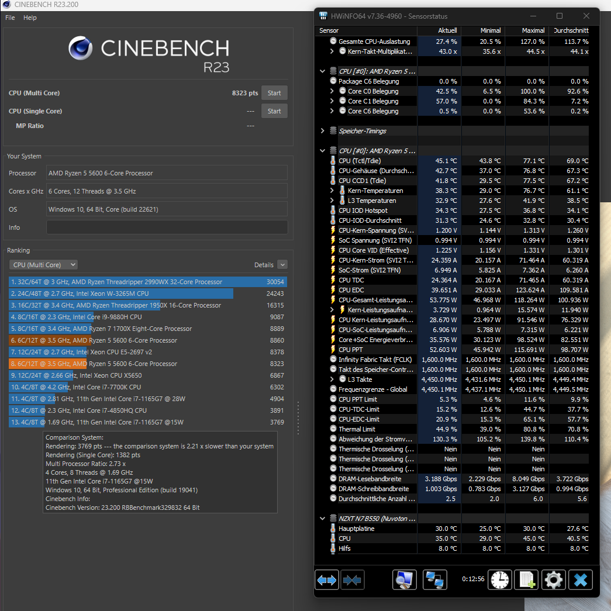Expand the Core C1 Belegung row
Viewport: 611px width, 611px height.
coord(332,101)
